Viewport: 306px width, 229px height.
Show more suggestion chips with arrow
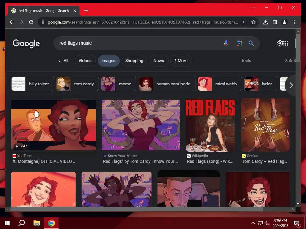click(x=291, y=85)
